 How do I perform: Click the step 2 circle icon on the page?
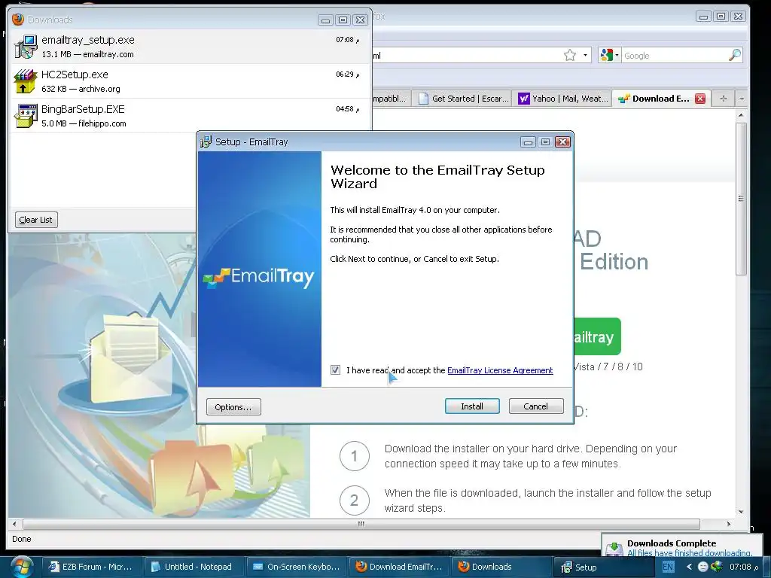point(354,500)
